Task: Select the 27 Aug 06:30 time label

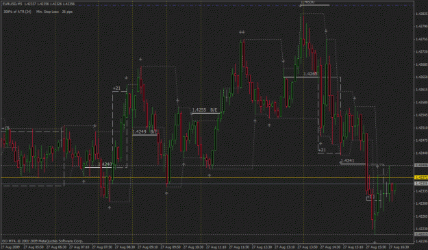Action: coord(57,247)
